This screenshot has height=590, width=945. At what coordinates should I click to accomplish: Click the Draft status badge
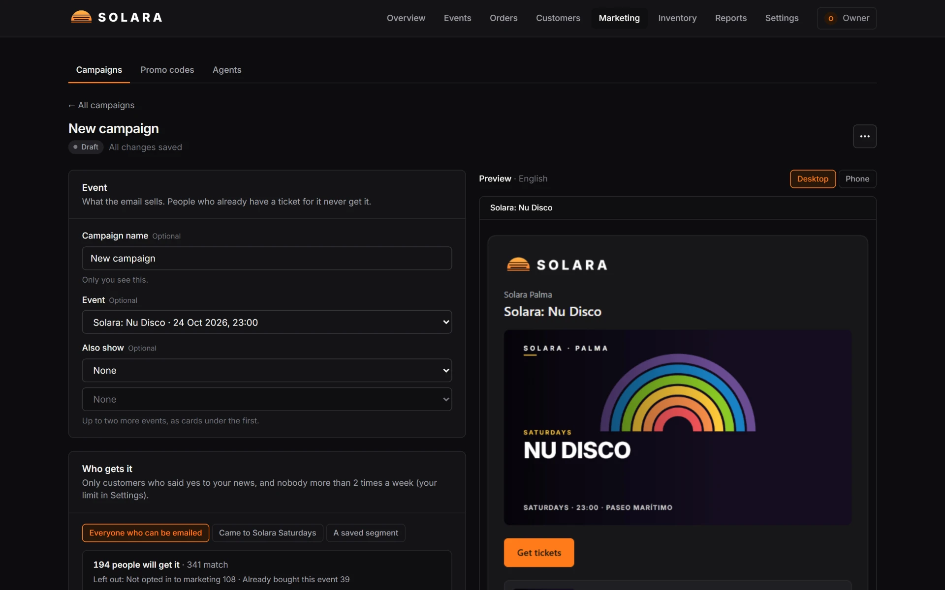coord(86,147)
